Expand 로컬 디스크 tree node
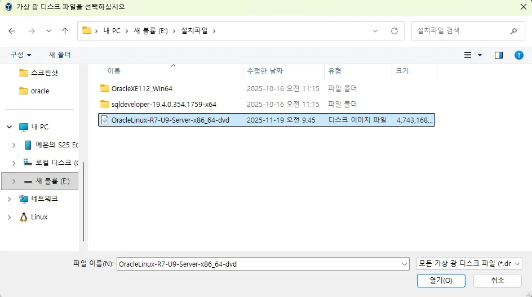This screenshot has height=297, width=532. (14, 163)
